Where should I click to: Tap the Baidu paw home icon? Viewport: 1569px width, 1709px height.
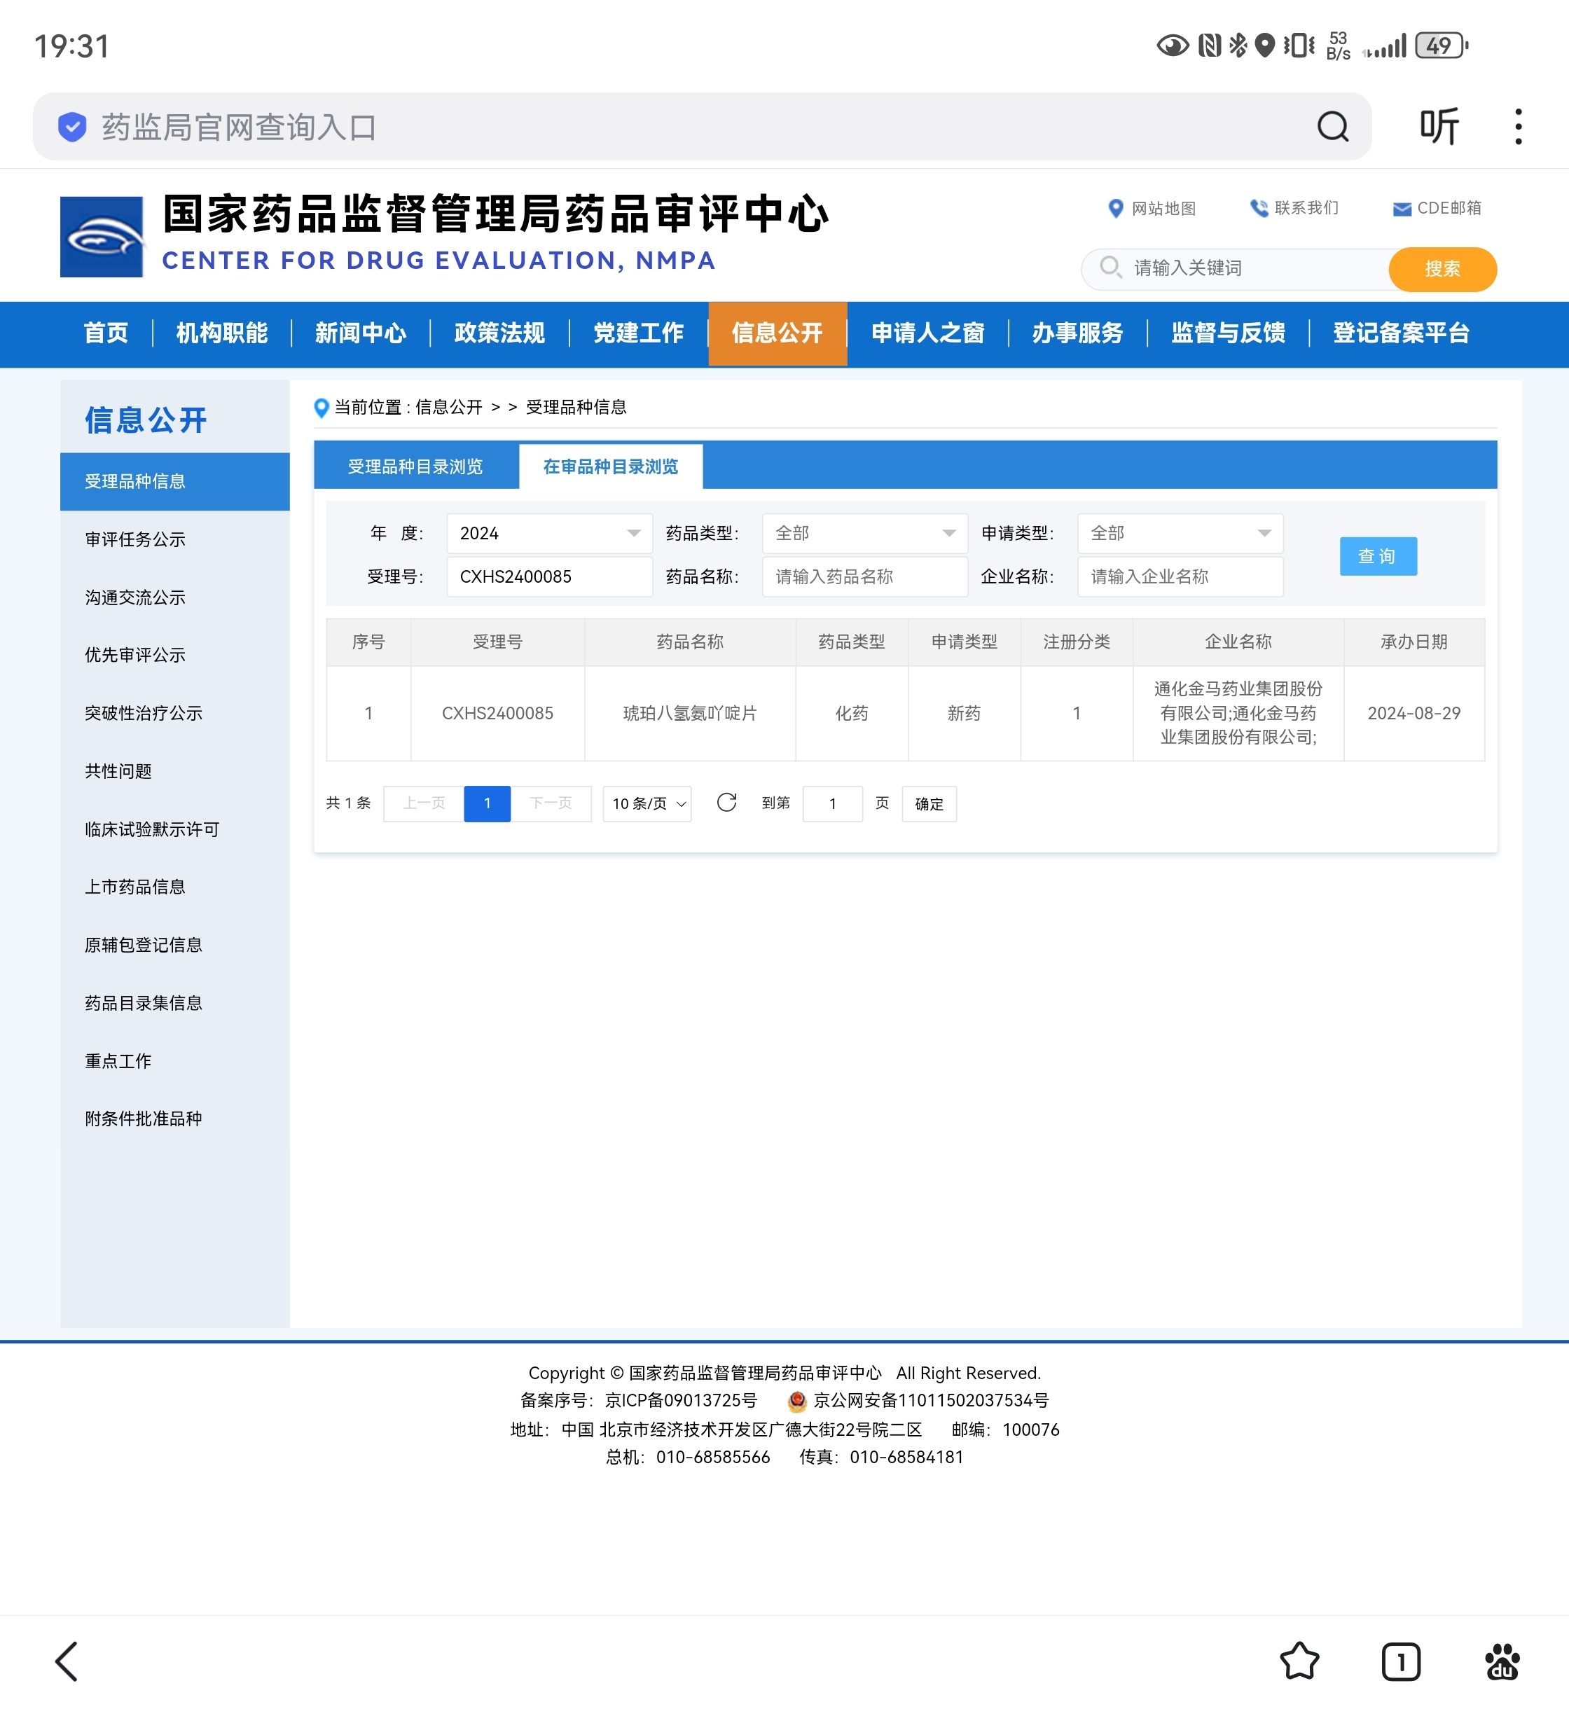coord(1502,1661)
